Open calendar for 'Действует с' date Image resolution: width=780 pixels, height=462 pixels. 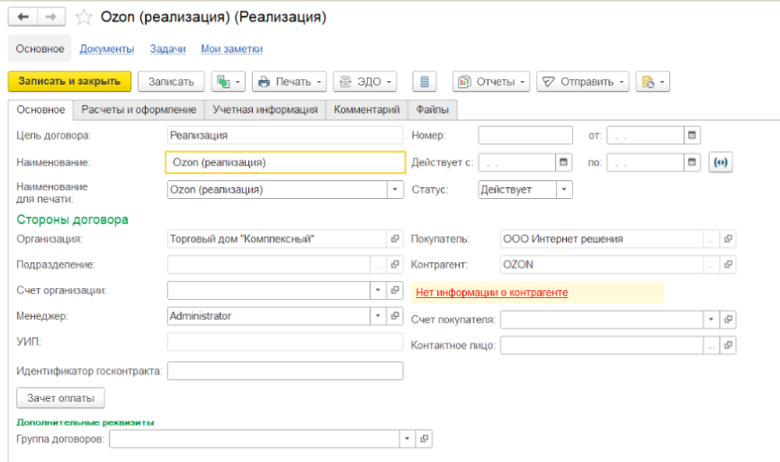[564, 163]
